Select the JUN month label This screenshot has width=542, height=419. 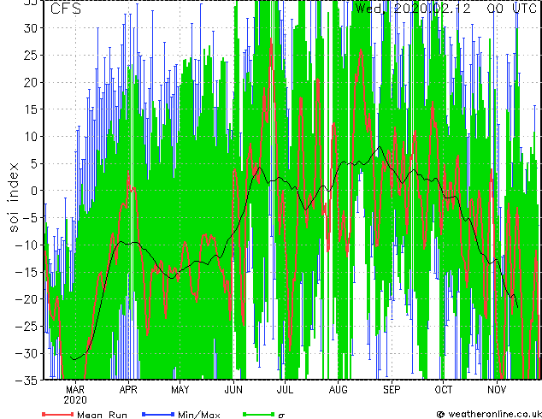pos(233,390)
